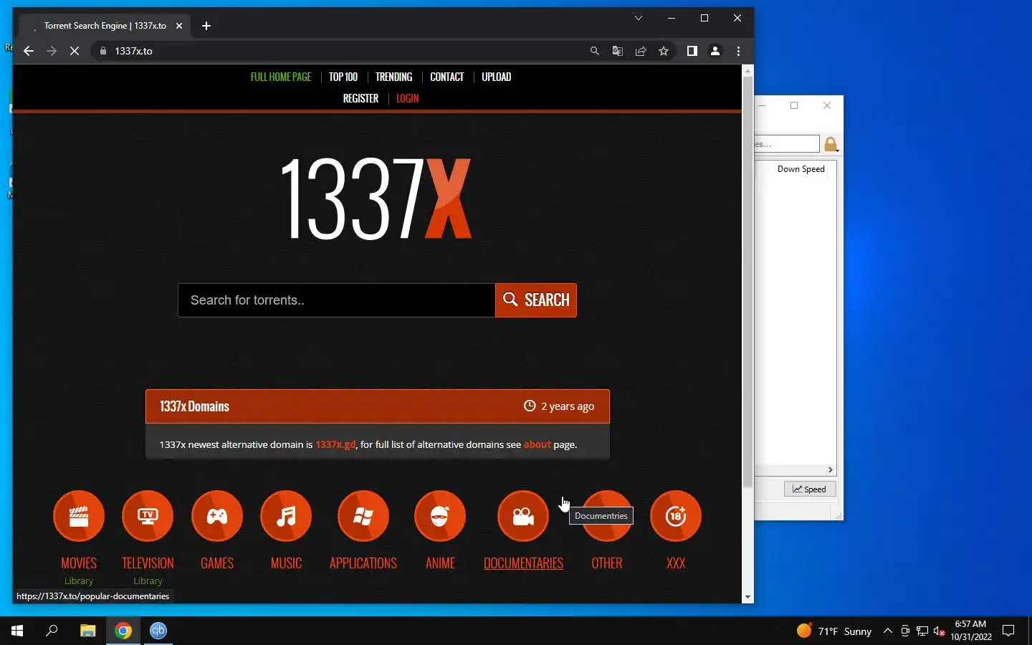Open a new browser tab

pos(206,26)
